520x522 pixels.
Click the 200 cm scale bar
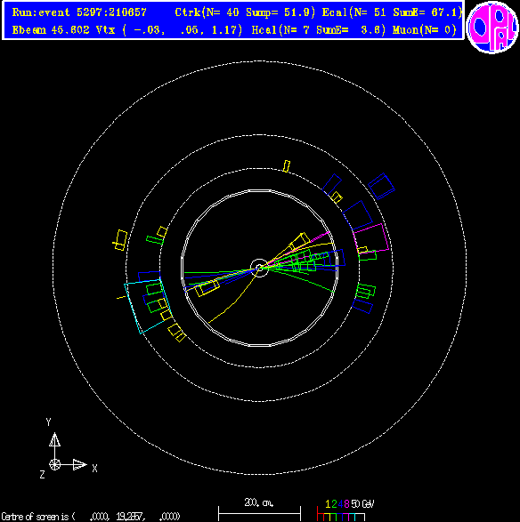click(x=259, y=511)
